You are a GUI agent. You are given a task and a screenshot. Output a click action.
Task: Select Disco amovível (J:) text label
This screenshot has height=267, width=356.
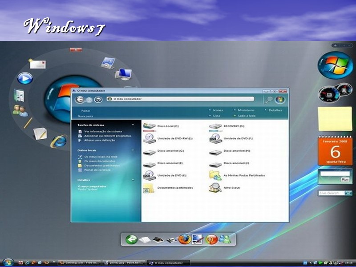(x=236, y=163)
